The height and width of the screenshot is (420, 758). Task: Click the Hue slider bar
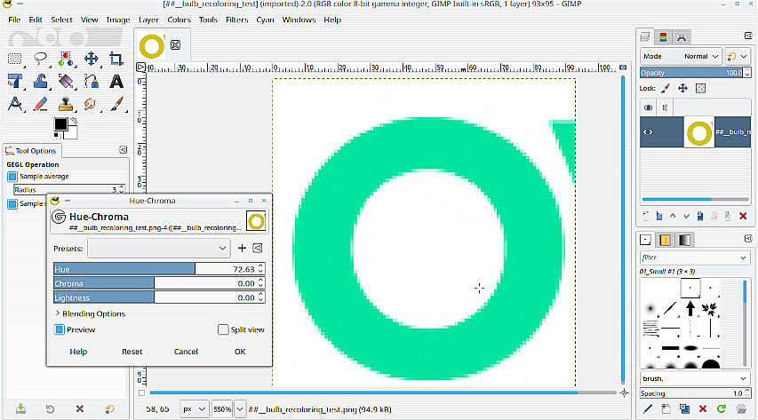[x=124, y=269]
